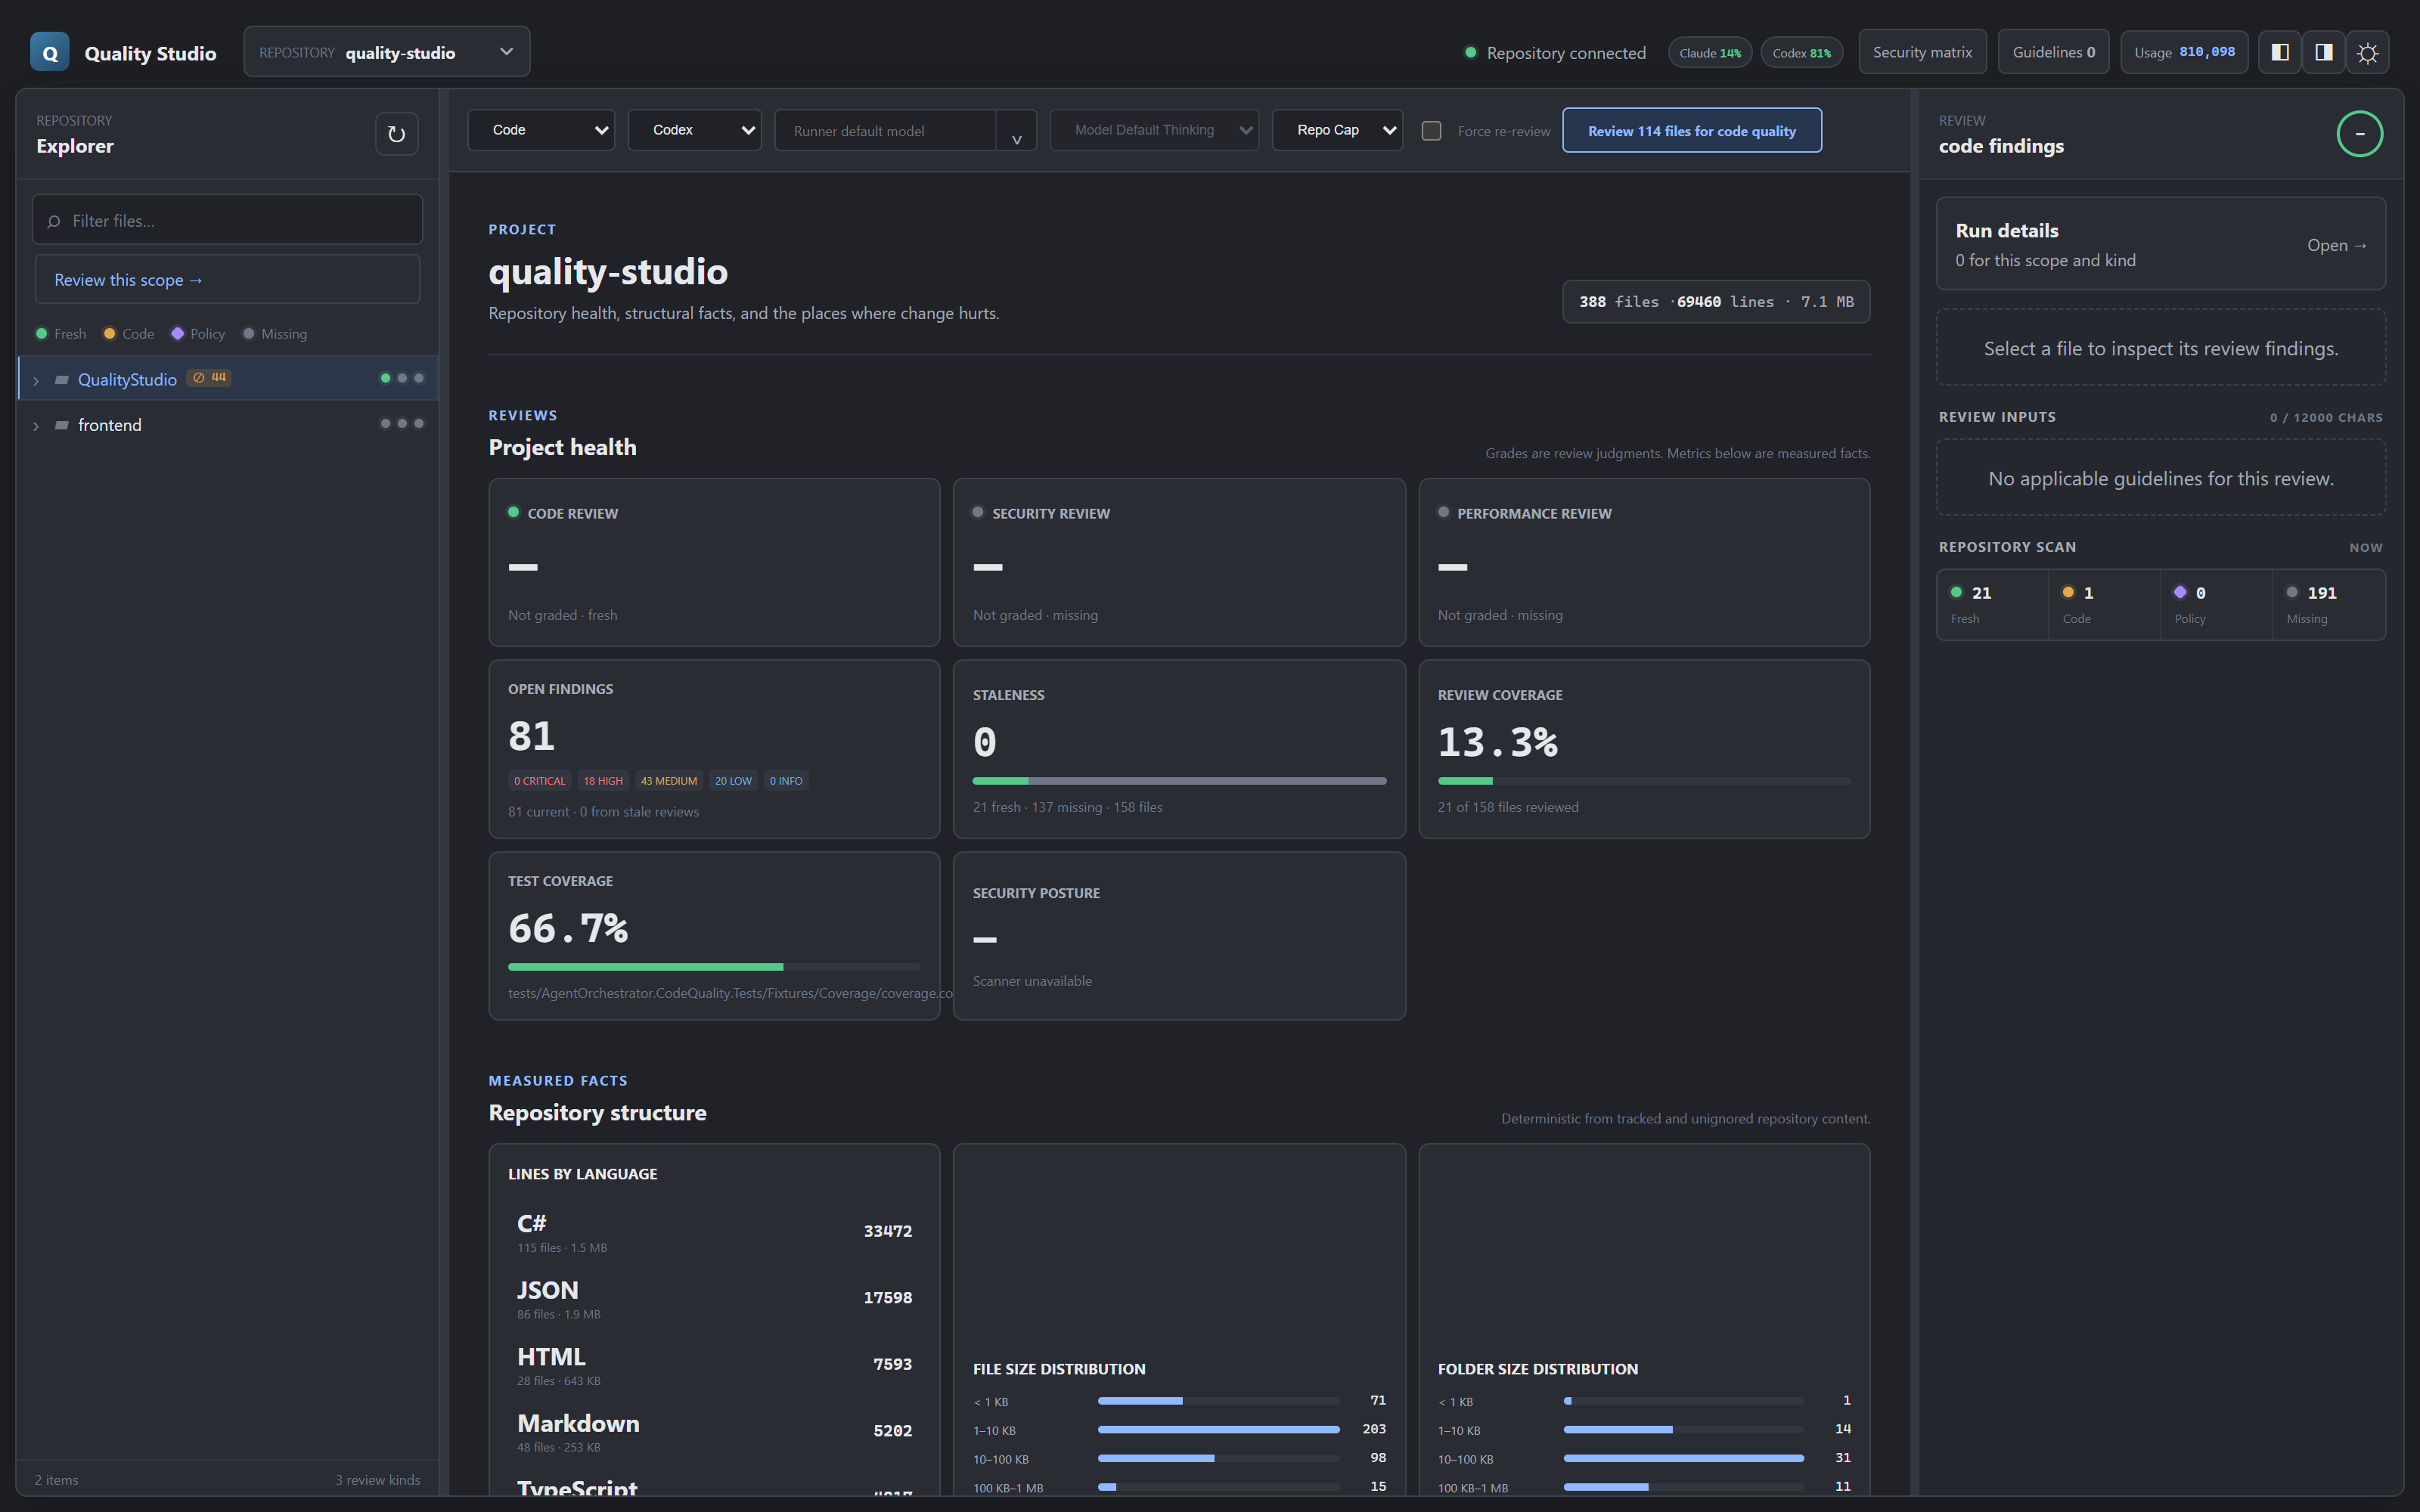Select the 0 CRITICAL findings tag
This screenshot has height=1512, width=2420.
pyautogui.click(x=540, y=781)
